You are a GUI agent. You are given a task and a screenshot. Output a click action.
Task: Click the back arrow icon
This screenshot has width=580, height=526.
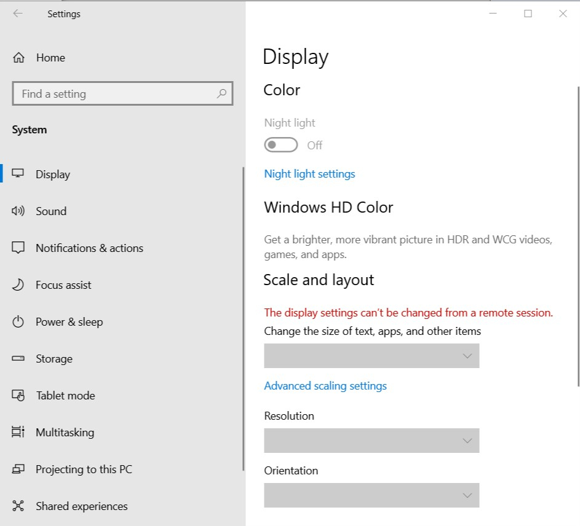tap(18, 14)
